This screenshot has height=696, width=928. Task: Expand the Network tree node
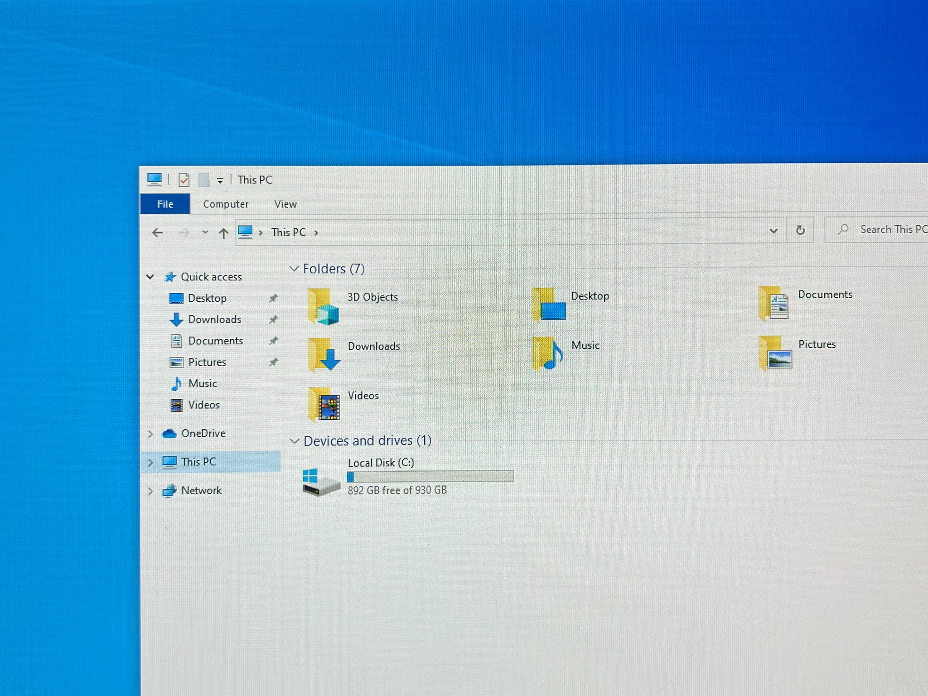pyautogui.click(x=150, y=491)
